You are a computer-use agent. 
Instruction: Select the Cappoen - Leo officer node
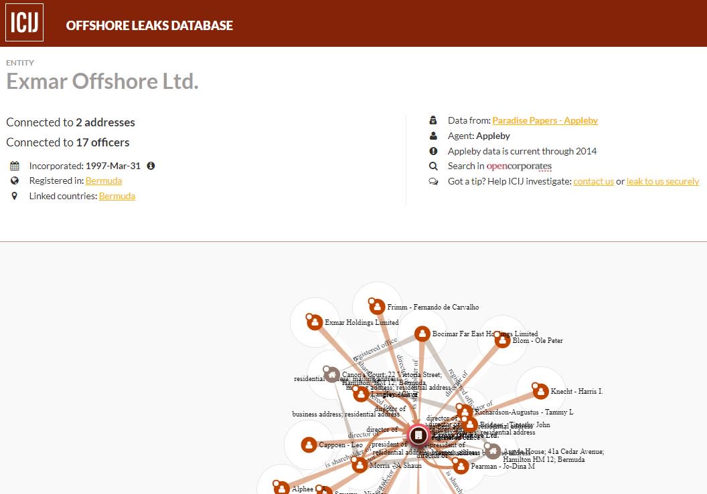point(309,445)
